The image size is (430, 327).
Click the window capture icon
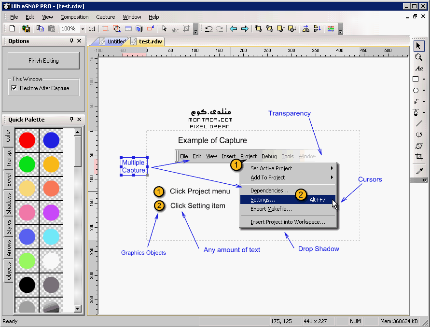point(128,28)
